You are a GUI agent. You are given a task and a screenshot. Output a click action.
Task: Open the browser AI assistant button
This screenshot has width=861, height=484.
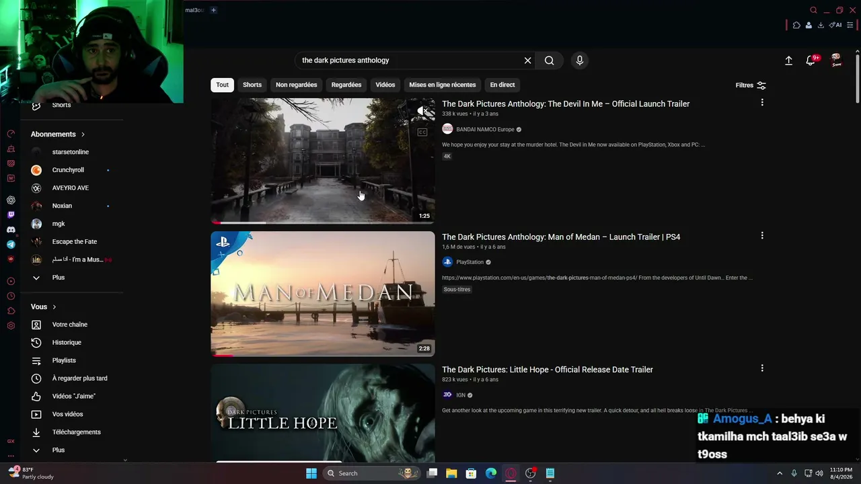point(835,26)
